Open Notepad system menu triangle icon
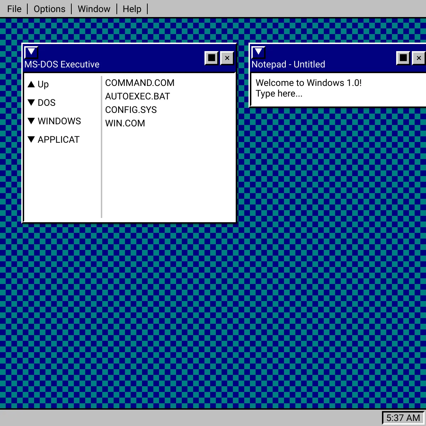 pyautogui.click(x=258, y=52)
